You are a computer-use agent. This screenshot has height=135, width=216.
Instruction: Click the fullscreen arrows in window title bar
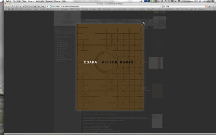[x=215, y=4]
